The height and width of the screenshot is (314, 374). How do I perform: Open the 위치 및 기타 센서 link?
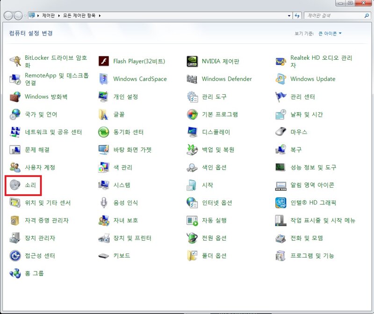point(48,202)
